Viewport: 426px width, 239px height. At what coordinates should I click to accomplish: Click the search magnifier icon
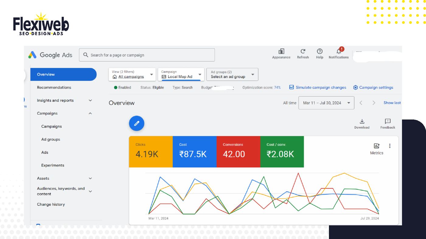pos(86,55)
